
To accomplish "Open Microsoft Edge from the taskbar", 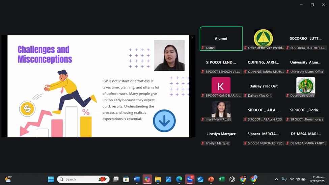I will tap(179, 179).
